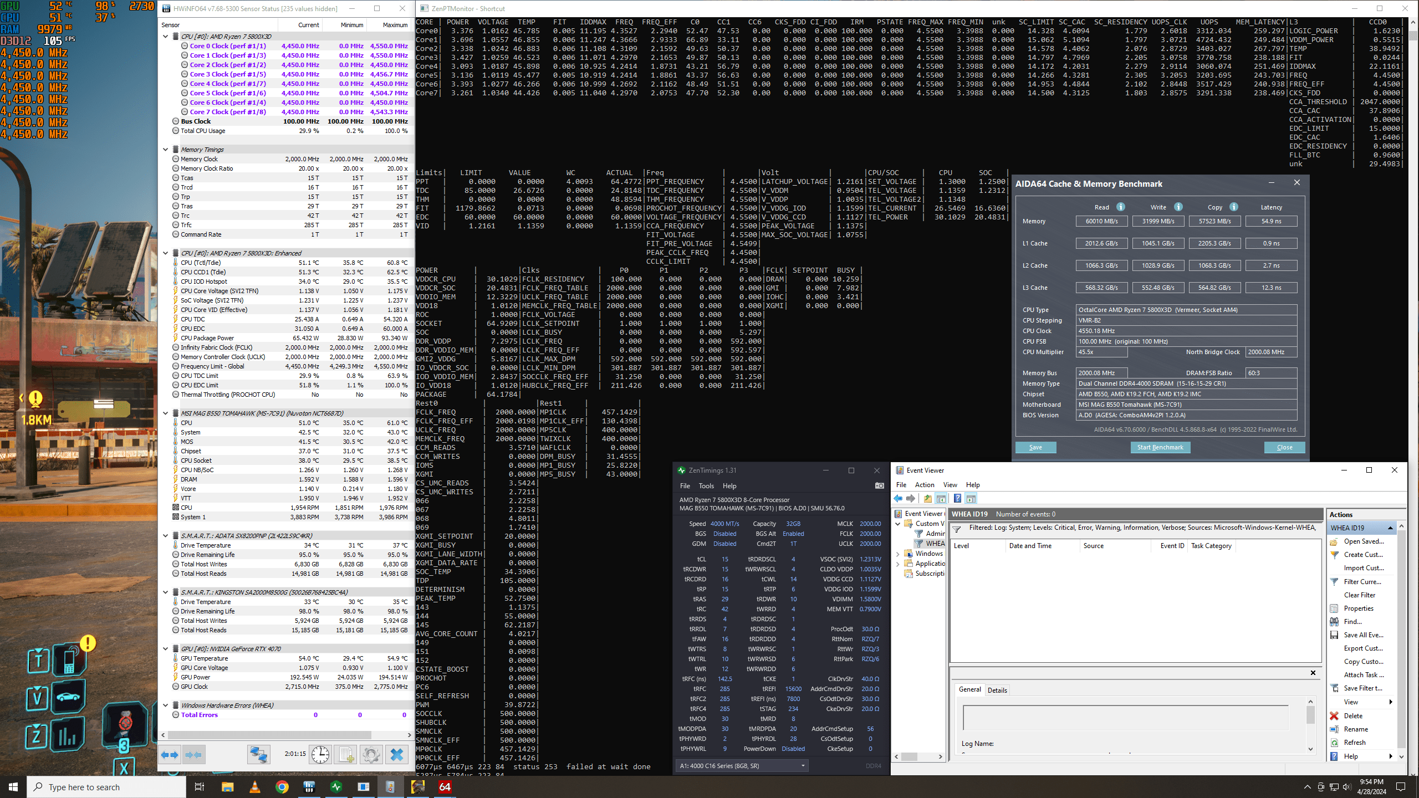This screenshot has width=1419, height=798.
Task: Click AIDA64 Start Benchmark button
Action: [1160, 447]
